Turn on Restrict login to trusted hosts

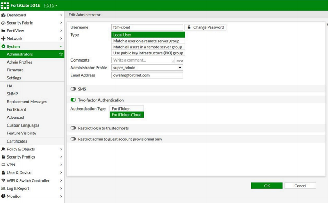[x=73, y=128]
